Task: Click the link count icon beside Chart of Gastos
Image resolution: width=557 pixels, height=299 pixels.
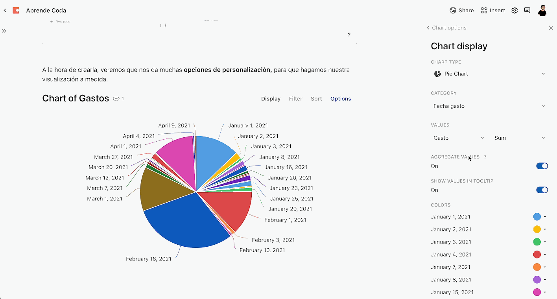Action: pos(118,99)
